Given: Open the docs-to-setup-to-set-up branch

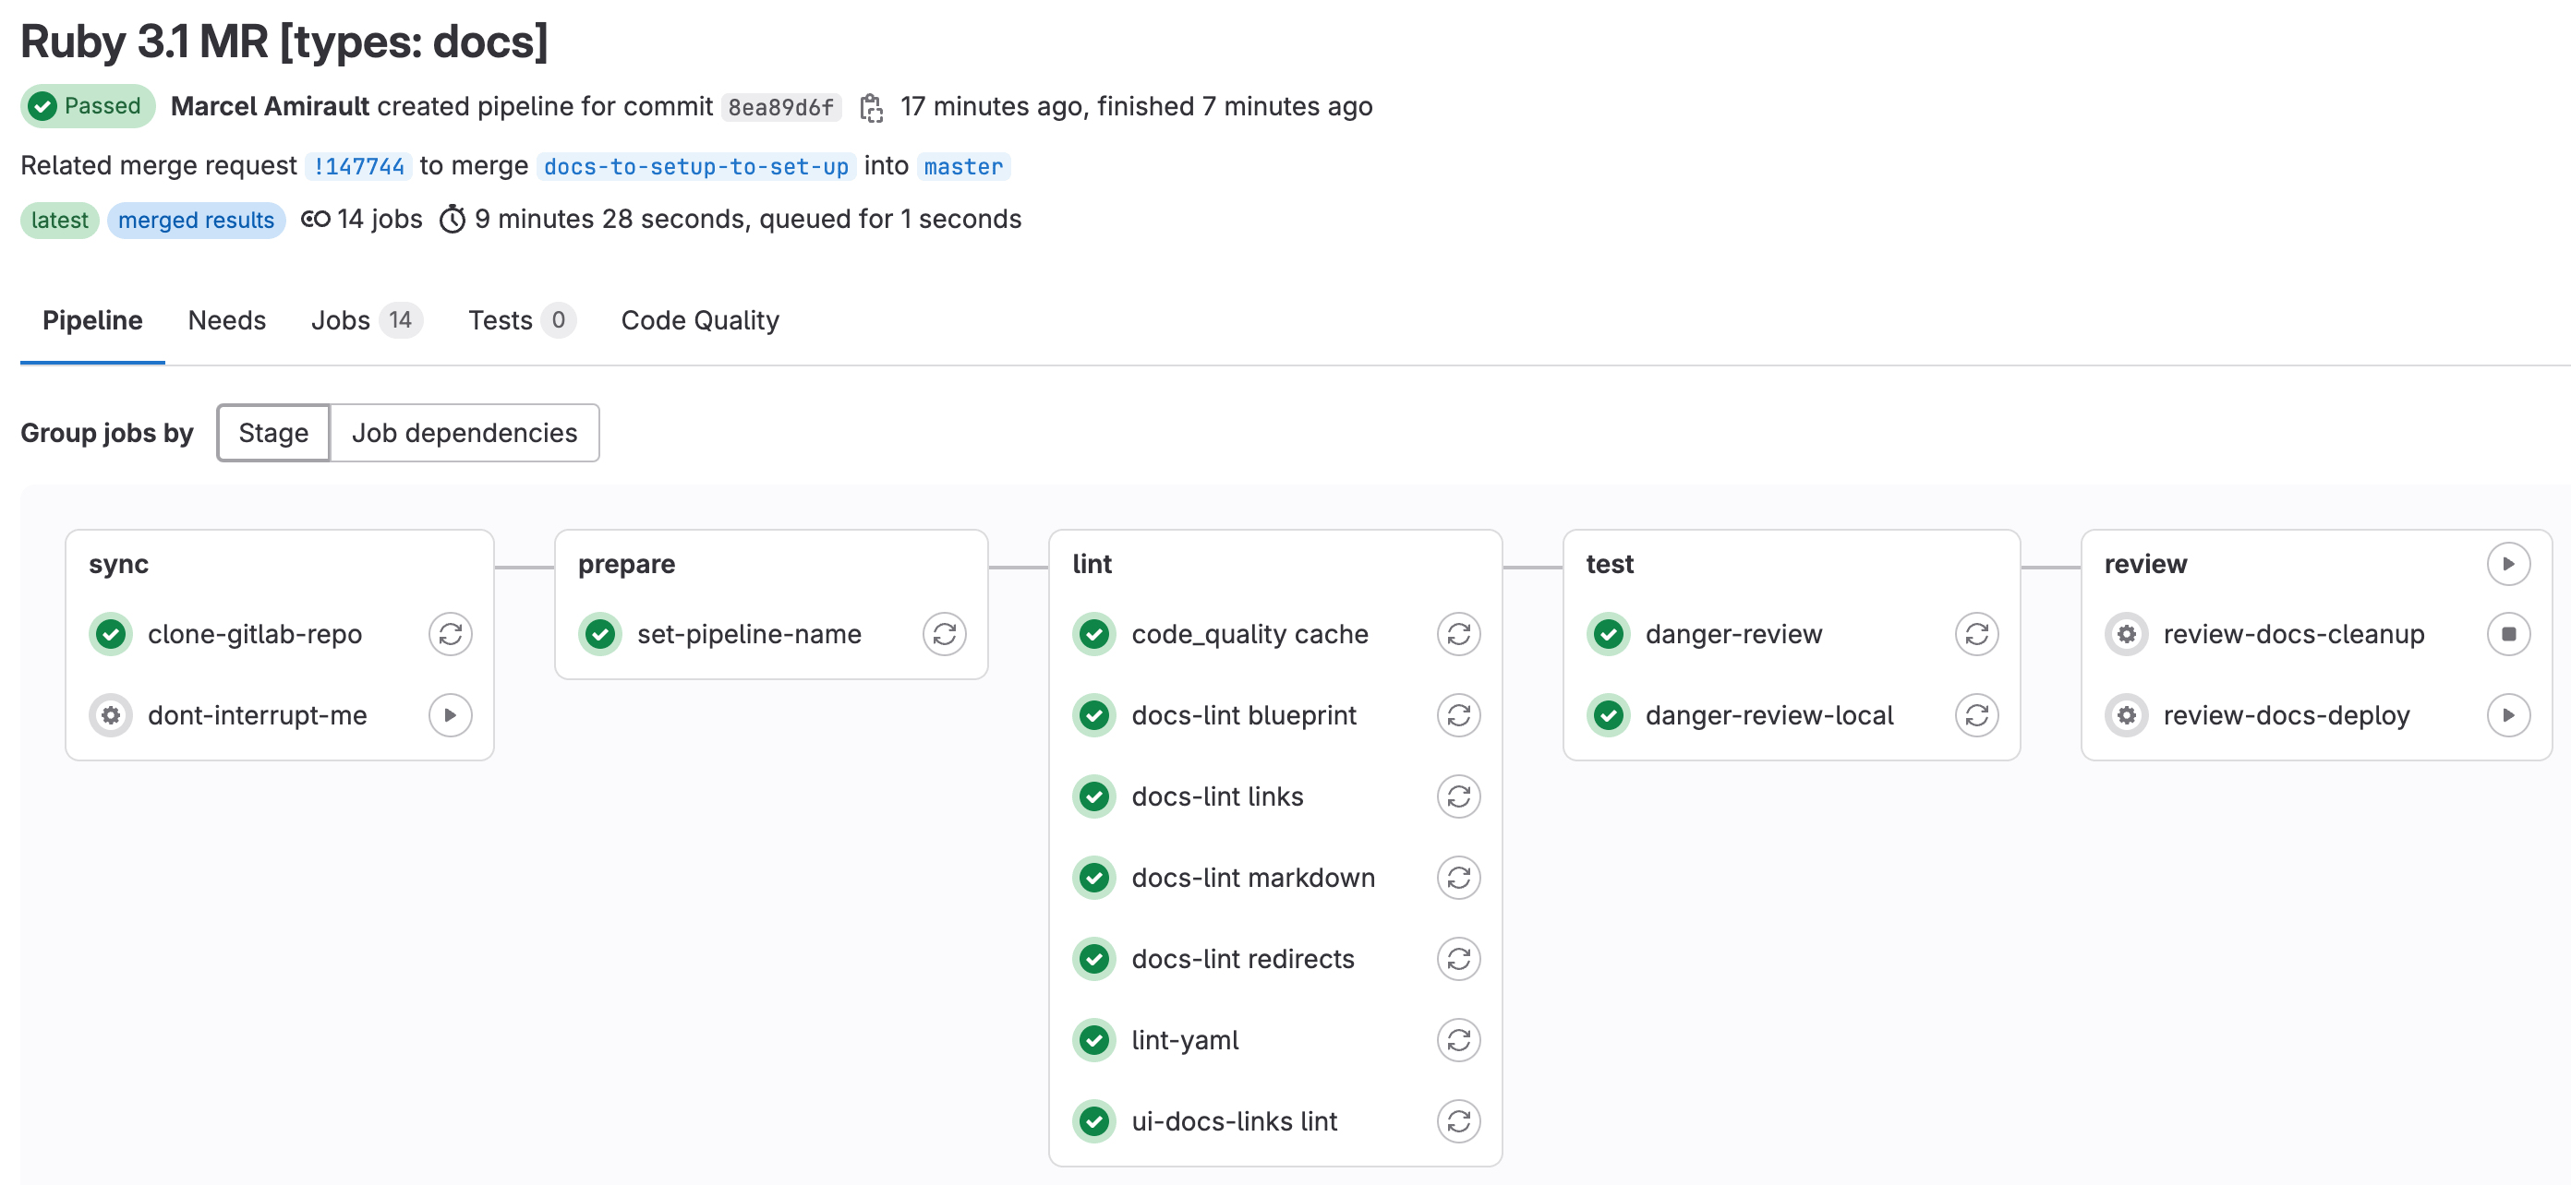Looking at the screenshot, I should click(694, 166).
